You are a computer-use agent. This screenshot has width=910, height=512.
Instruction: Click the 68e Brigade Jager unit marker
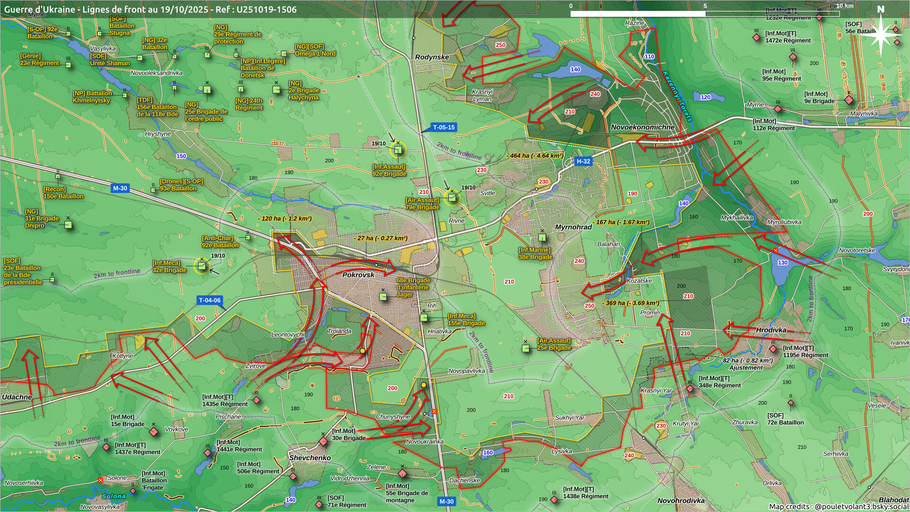(383, 297)
